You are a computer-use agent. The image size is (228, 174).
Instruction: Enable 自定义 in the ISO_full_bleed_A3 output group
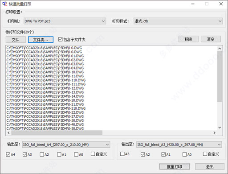click(211, 154)
